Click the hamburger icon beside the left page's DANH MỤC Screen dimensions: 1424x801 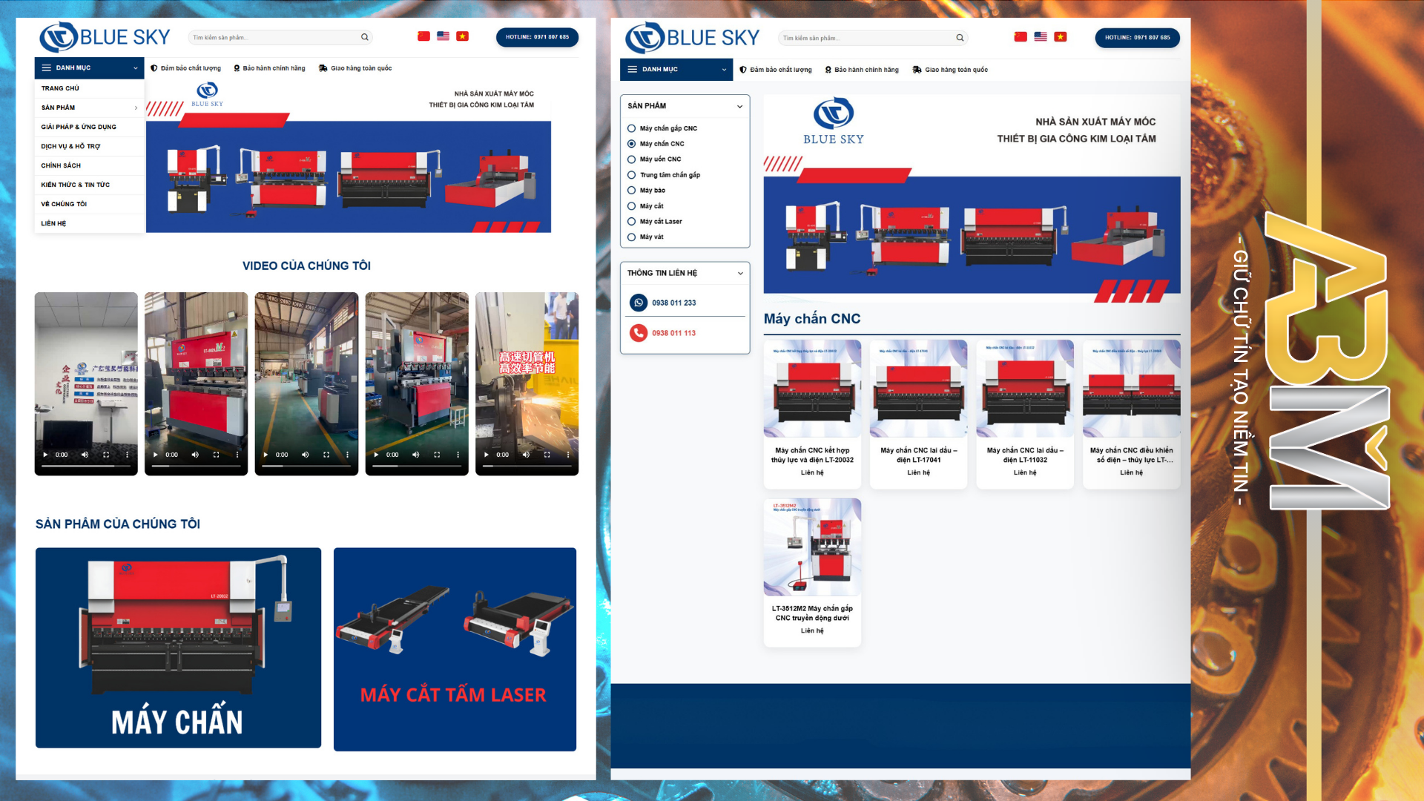(47, 67)
